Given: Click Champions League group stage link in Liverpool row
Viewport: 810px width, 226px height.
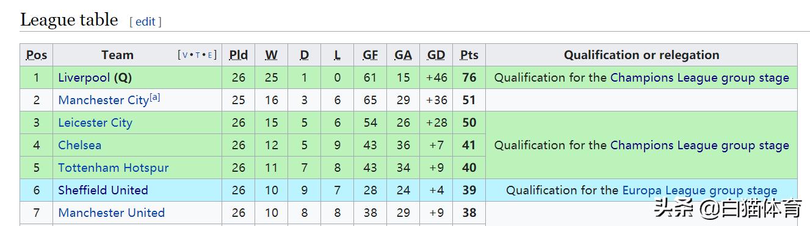Looking at the screenshot, I should (x=700, y=77).
